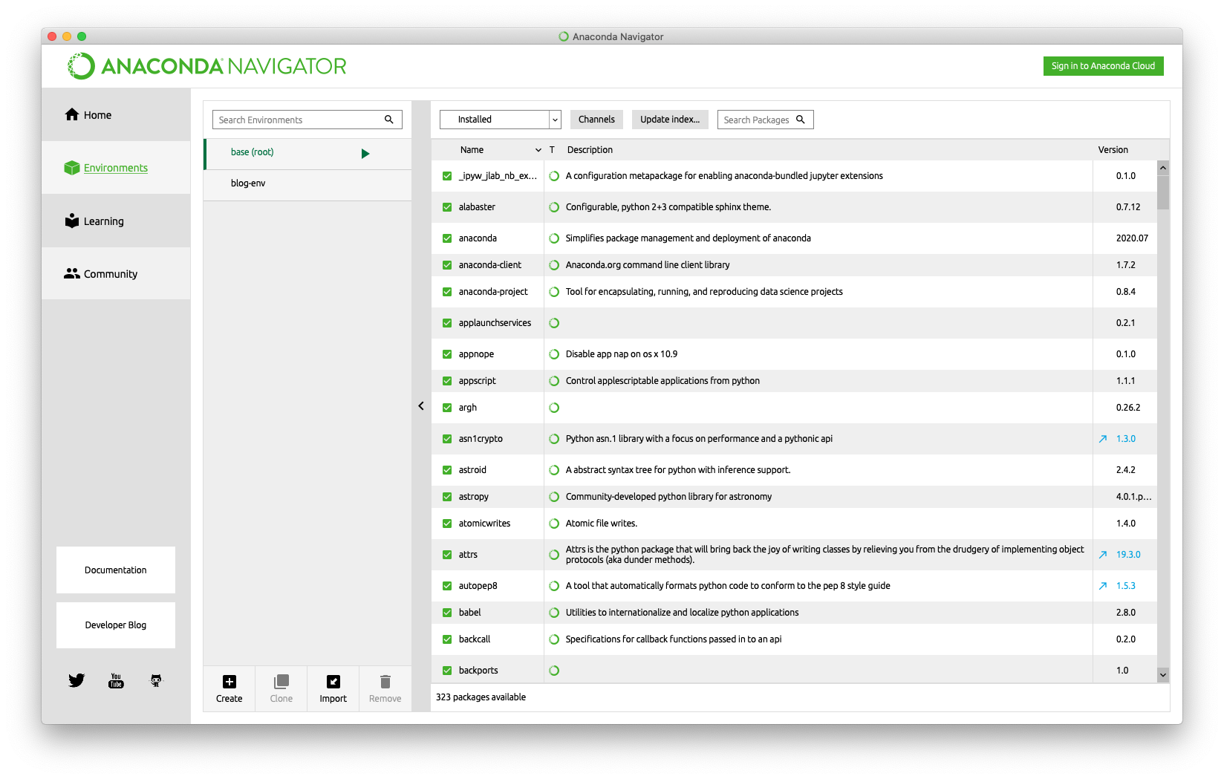The height and width of the screenshot is (779, 1224).
Task: Toggle the babel package checkbox
Action: (x=446, y=612)
